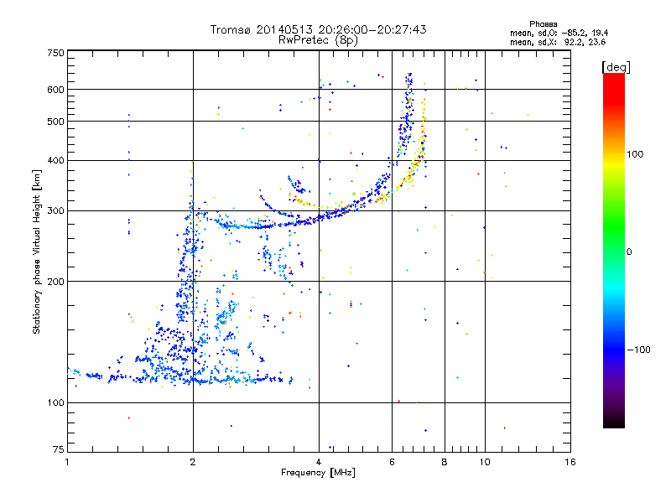Click the '4' frequency axis tick label
Screen dimensions: 671x503
(319, 462)
